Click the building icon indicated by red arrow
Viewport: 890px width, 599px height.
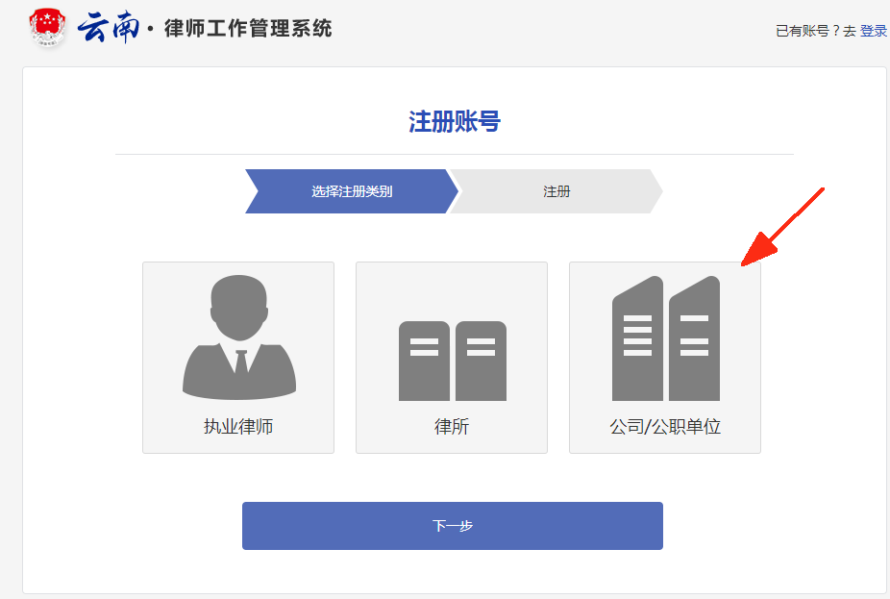tap(664, 337)
